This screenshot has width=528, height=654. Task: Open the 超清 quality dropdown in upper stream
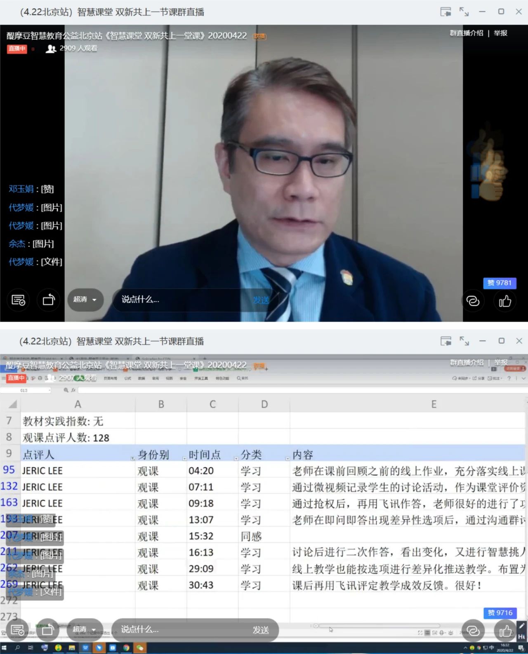pos(85,300)
